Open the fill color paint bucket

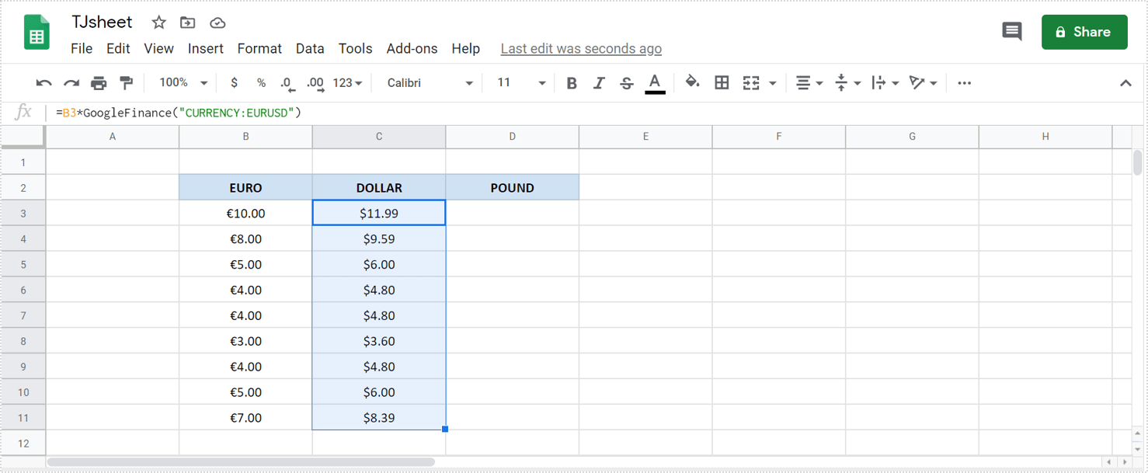(692, 82)
